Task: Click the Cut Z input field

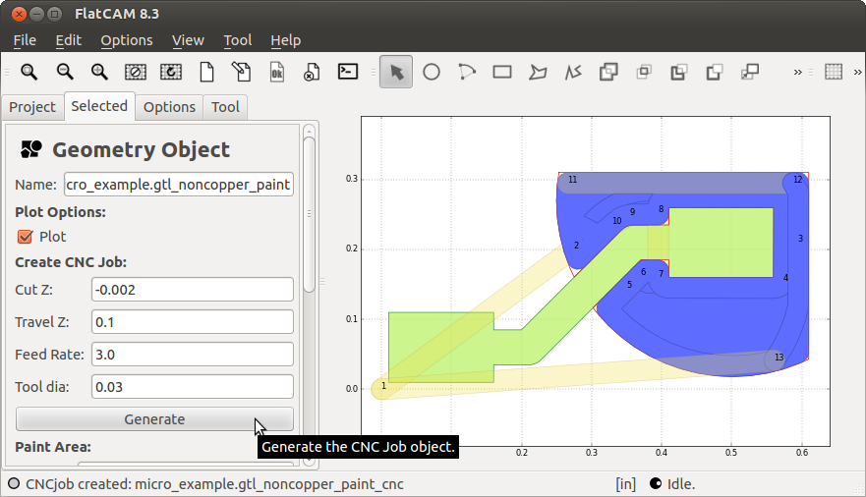Action: click(x=193, y=289)
